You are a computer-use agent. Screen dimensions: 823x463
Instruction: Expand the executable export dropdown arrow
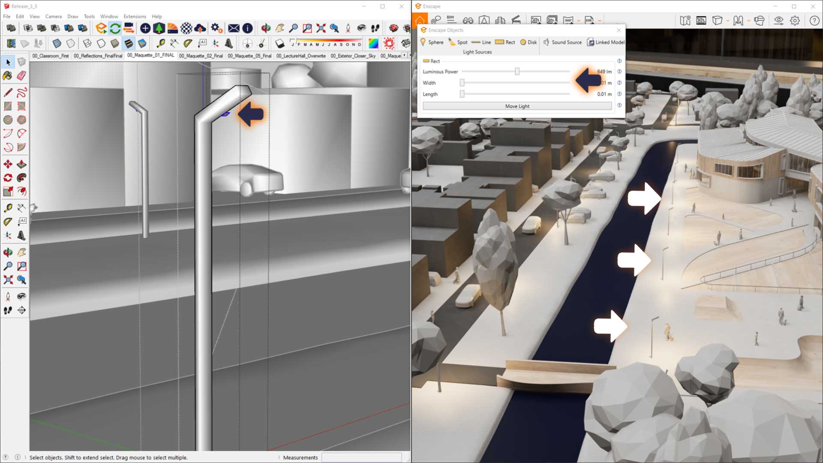tap(600, 21)
